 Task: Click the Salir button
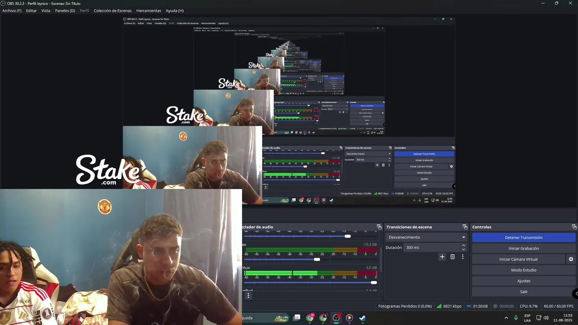[524, 292]
